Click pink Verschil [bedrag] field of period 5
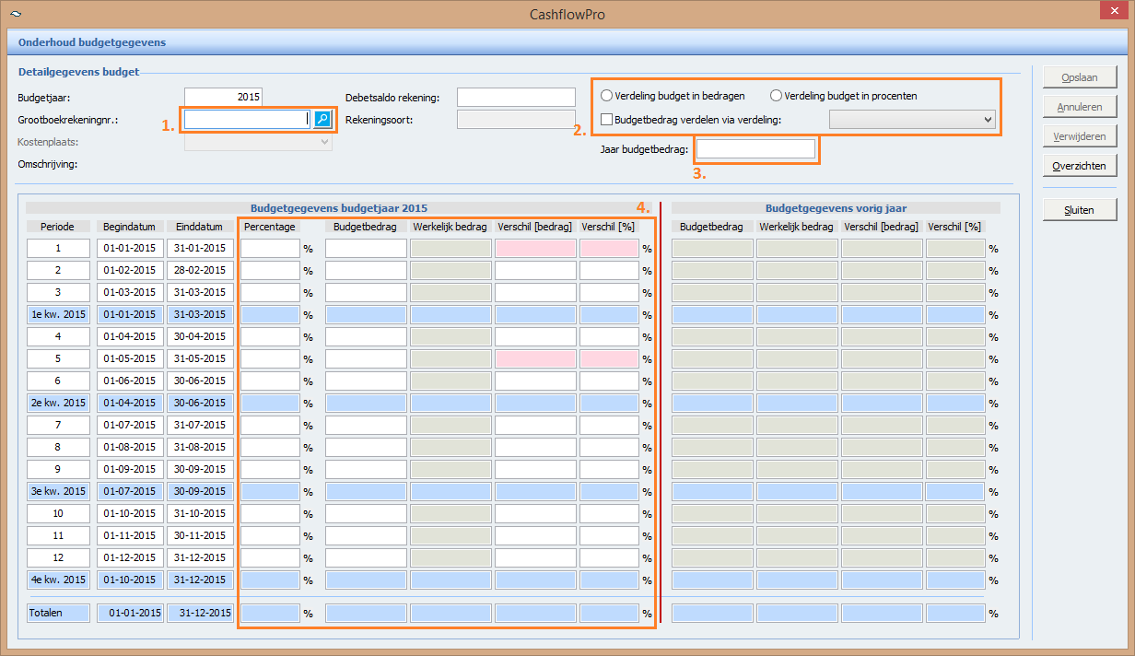Screen dimensions: 1135x656 535,358
